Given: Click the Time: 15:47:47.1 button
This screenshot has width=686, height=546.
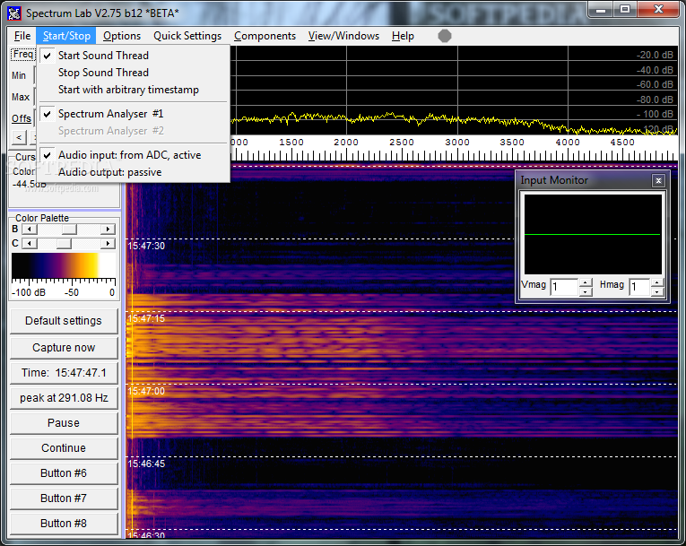Looking at the screenshot, I should tap(64, 373).
